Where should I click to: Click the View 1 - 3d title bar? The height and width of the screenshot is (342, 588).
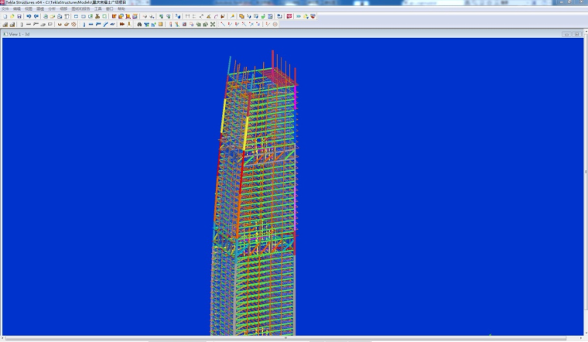point(232,34)
